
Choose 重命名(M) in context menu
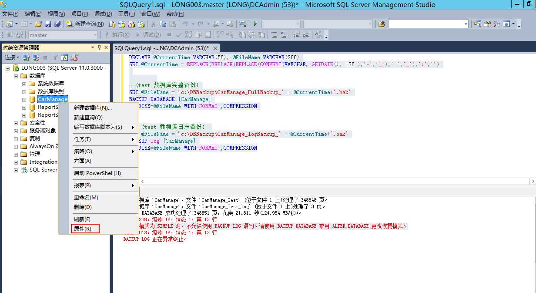point(99,198)
